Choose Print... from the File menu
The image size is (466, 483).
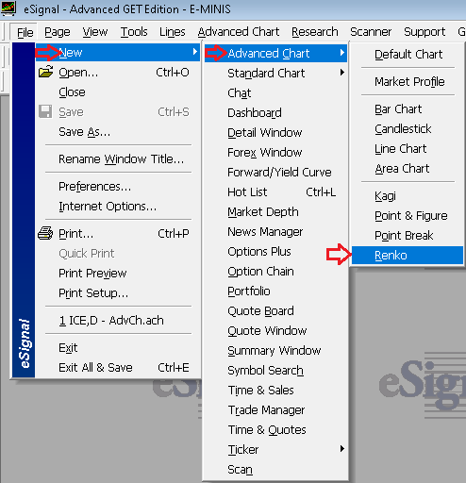[118, 234]
